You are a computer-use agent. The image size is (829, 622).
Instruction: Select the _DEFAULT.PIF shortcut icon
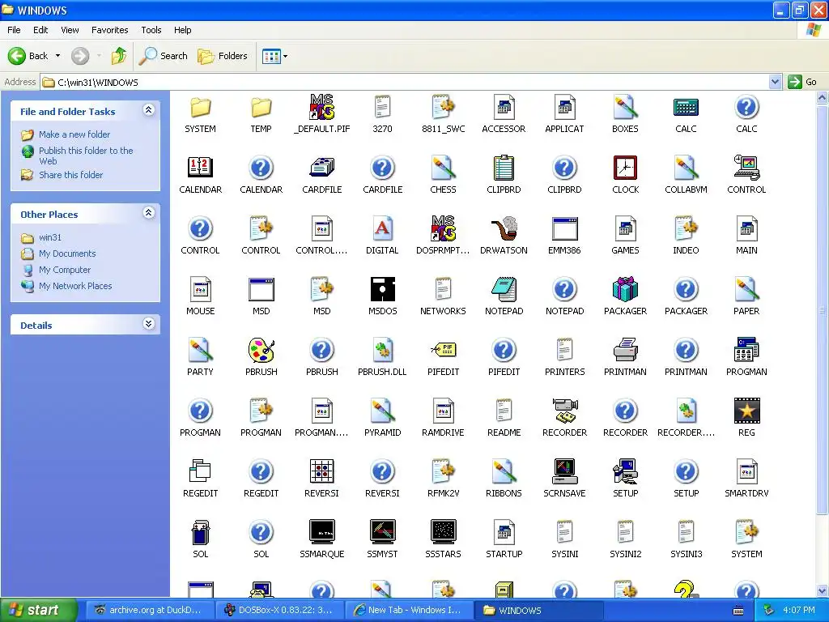point(322,108)
